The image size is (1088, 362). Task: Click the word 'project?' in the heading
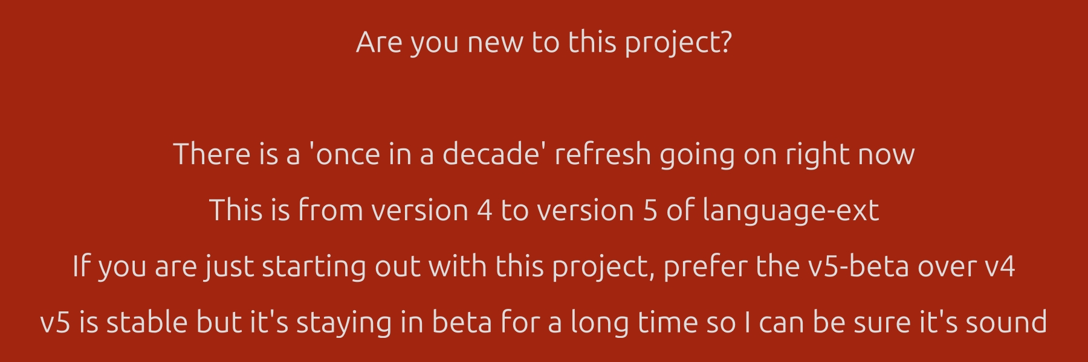click(678, 42)
